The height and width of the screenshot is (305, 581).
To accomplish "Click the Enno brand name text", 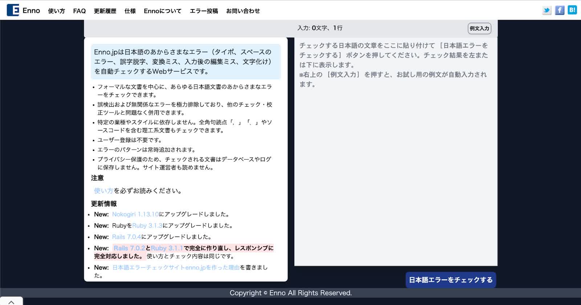I will coord(31,11).
